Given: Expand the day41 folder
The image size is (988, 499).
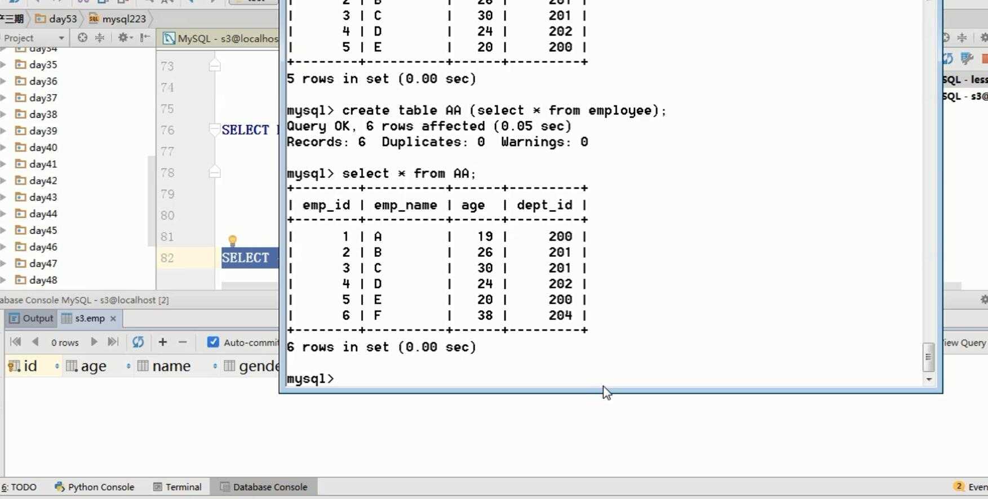Looking at the screenshot, I should coord(3,164).
